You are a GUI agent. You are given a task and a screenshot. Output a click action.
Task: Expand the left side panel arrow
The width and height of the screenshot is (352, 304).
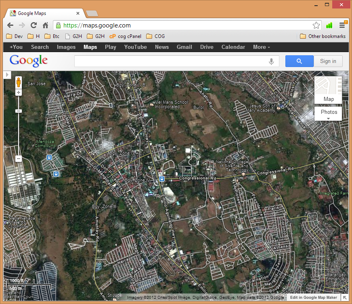pos(7,75)
